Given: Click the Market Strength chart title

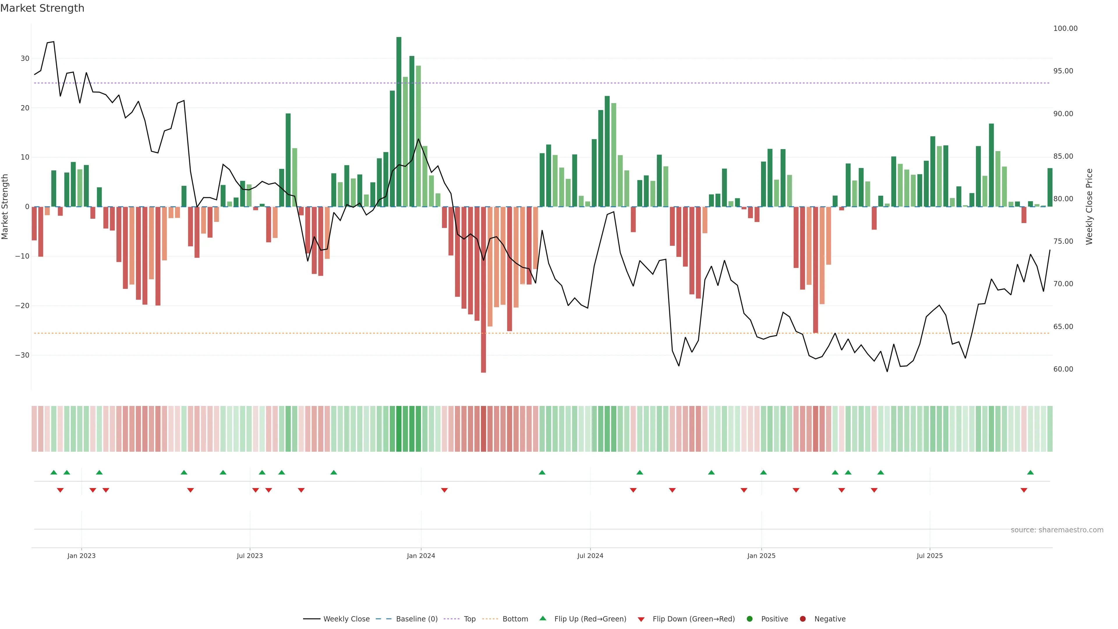Looking at the screenshot, I should (x=42, y=8).
